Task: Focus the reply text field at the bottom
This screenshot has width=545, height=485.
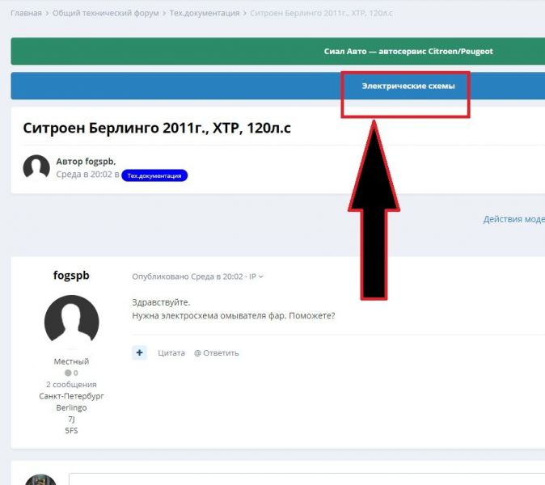Action: 307,479
